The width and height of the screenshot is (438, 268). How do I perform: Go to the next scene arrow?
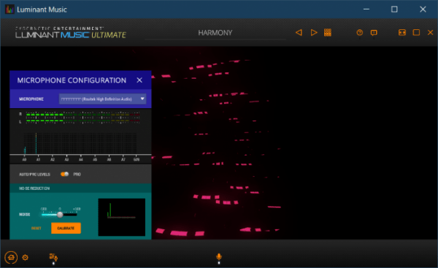tap(314, 32)
